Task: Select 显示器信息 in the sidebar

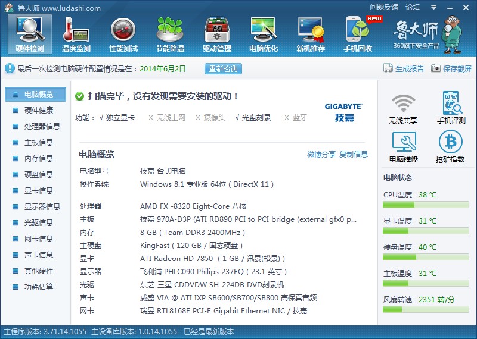Action: point(35,207)
